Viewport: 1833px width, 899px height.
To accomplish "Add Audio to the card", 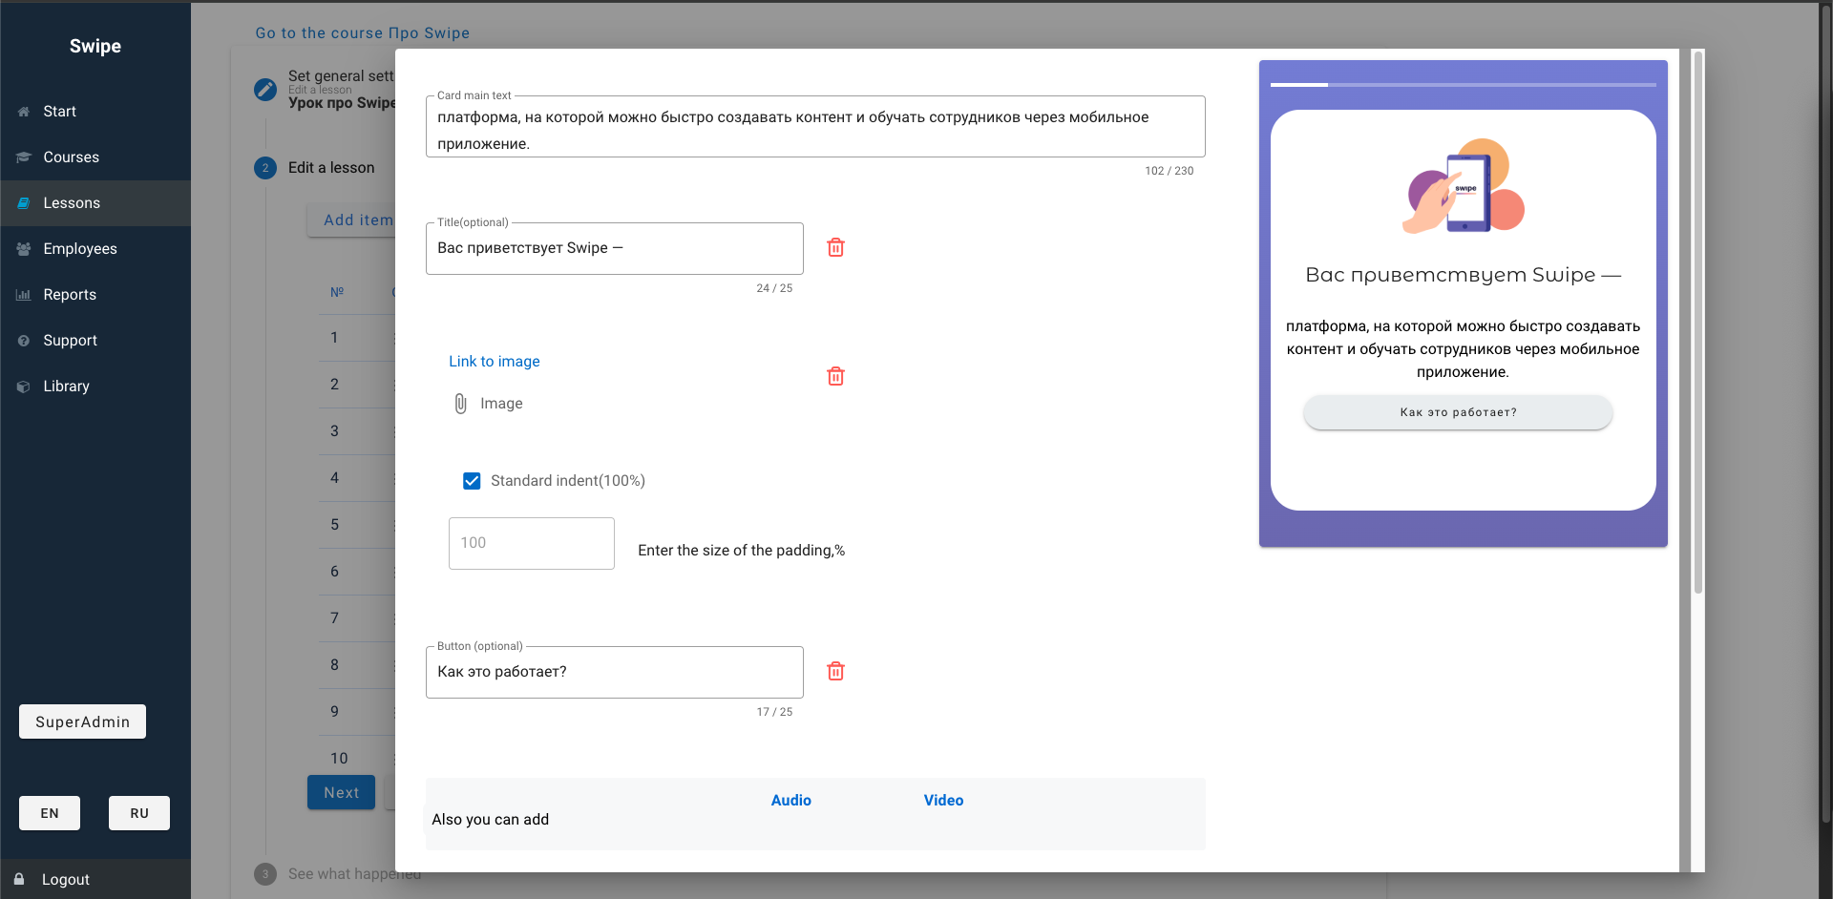I will 790,801.
